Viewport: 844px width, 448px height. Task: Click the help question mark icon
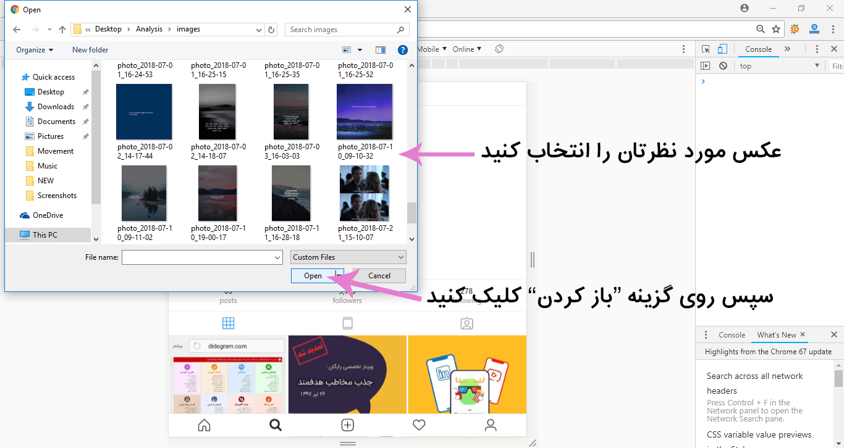pyautogui.click(x=402, y=50)
